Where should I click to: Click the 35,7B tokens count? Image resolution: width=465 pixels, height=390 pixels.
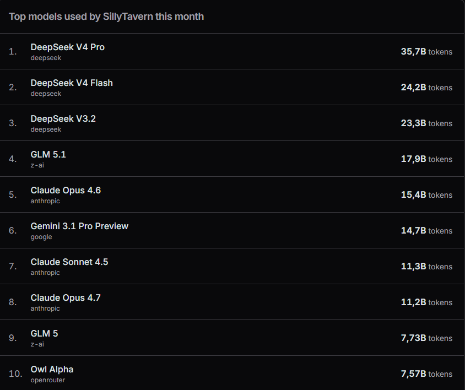click(x=426, y=52)
